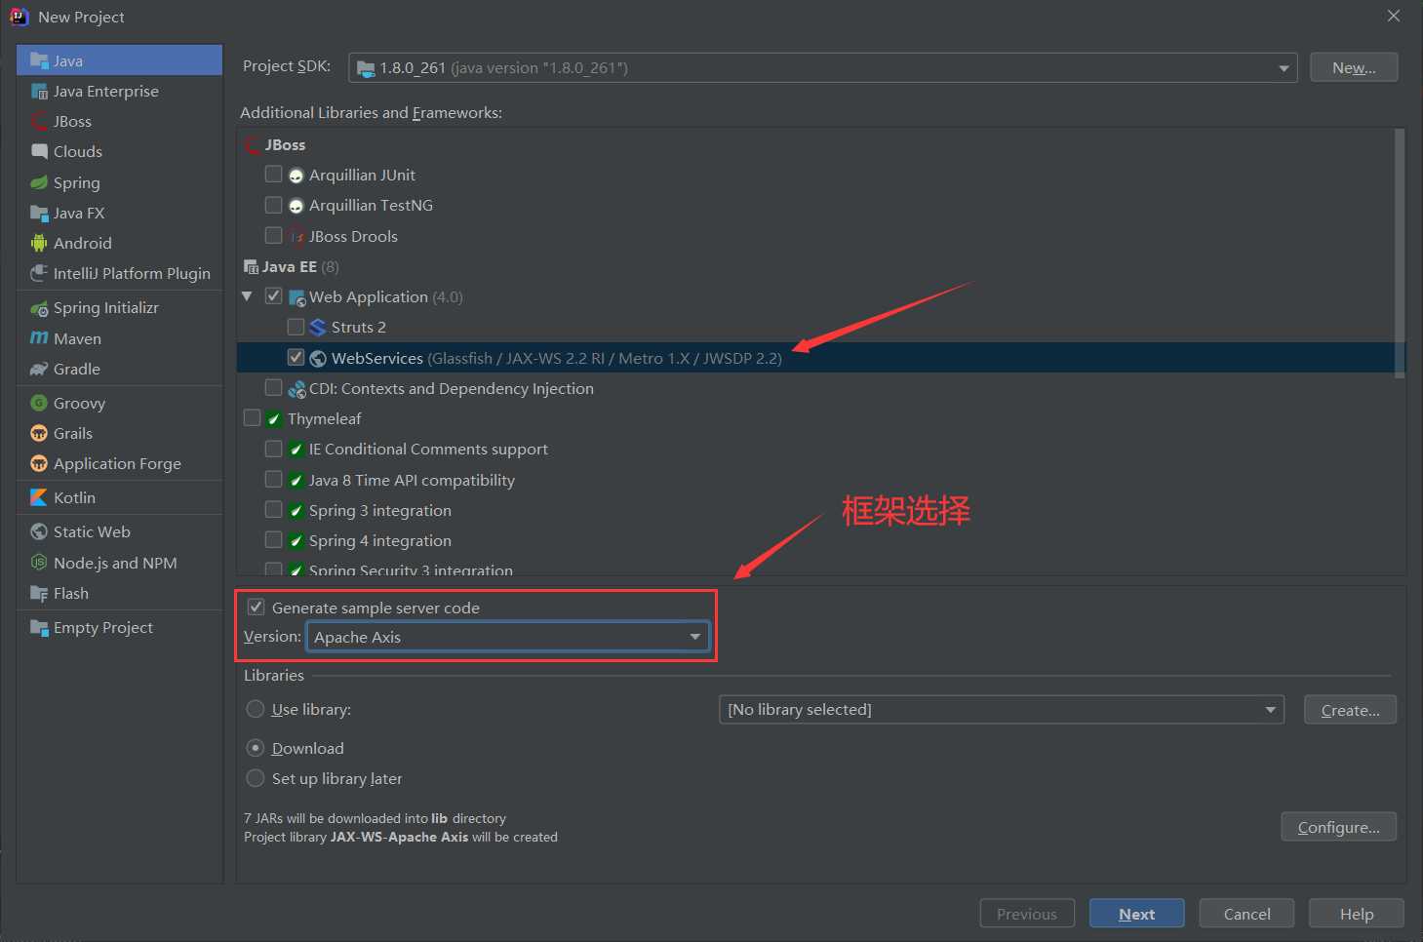The height and width of the screenshot is (942, 1423).
Task: Click the New... SDK button
Action: point(1354,67)
